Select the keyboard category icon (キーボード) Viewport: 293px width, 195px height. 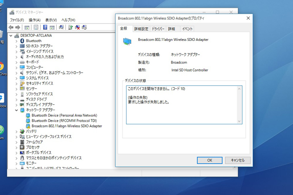(x=22, y=62)
